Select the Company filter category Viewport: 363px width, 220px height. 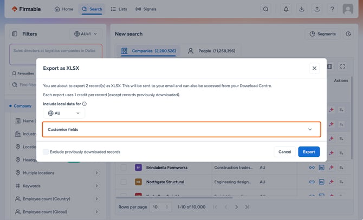point(22,106)
